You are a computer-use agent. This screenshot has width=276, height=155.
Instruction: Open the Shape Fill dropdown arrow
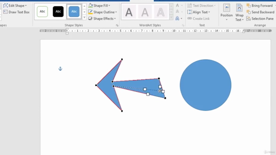109,6
